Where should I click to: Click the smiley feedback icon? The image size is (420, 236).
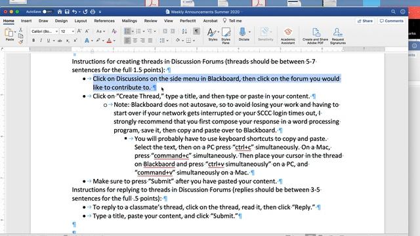(x=402, y=12)
